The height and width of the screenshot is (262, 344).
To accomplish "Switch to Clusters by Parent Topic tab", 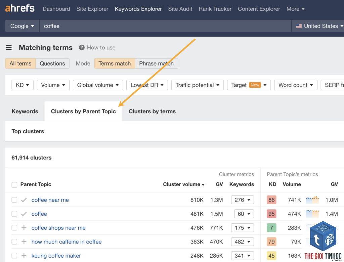I will pyautogui.click(x=83, y=111).
